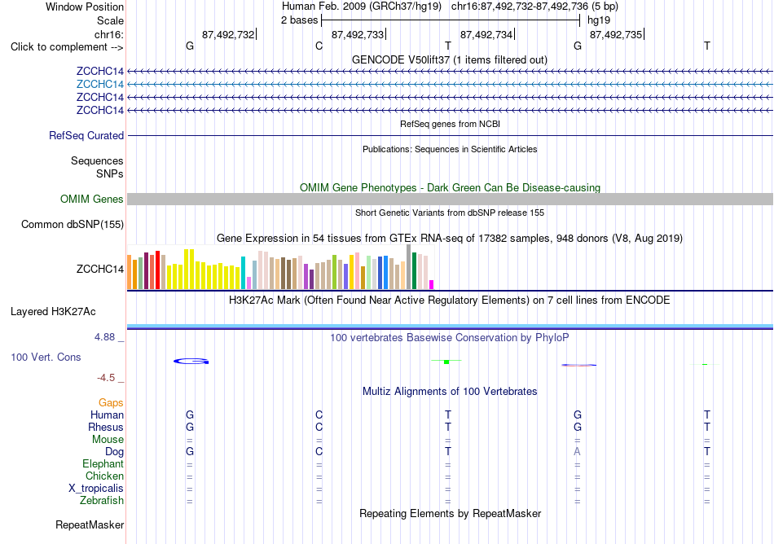Select the Human species label

click(x=107, y=415)
